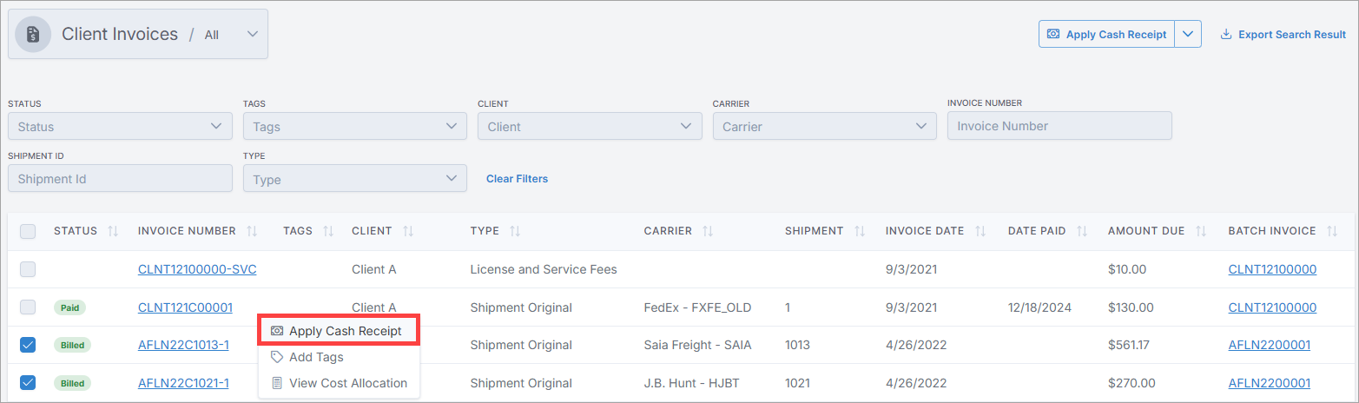
Task: Open batch CLNT12100000 in the $10.00 row
Action: point(1272,269)
